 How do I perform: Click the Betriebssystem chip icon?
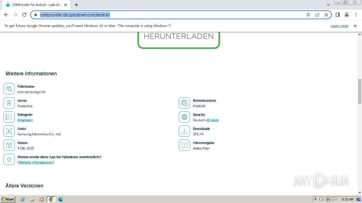coord(184,103)
